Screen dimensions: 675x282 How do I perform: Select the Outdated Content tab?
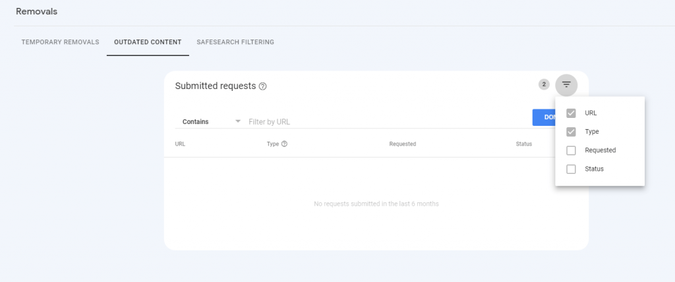[x=148, y=42]
